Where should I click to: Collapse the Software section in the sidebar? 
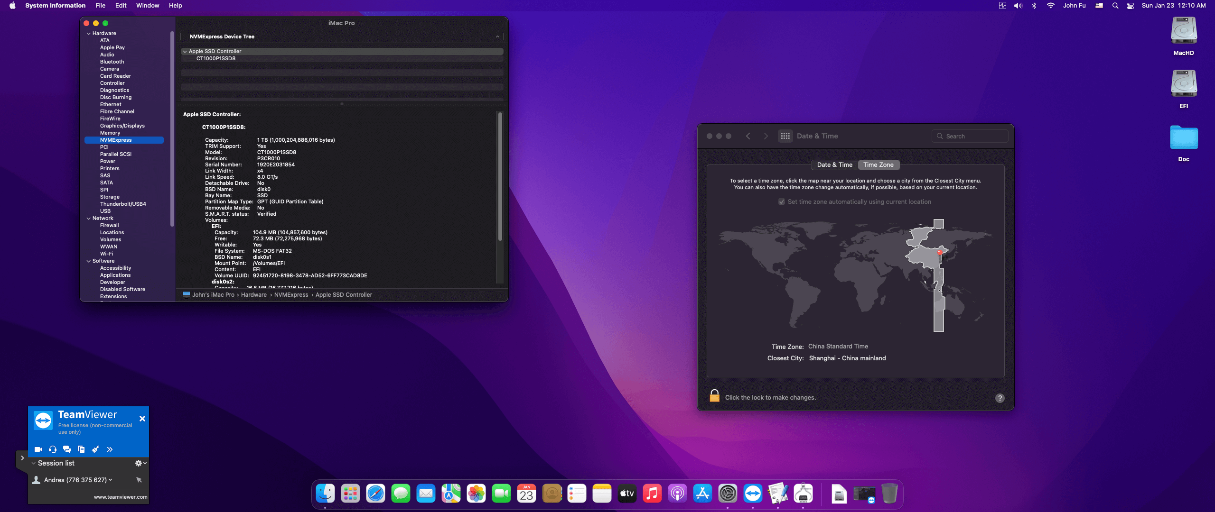[89, 261]
